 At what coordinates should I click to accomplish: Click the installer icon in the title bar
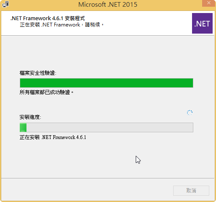click(5, 4)
